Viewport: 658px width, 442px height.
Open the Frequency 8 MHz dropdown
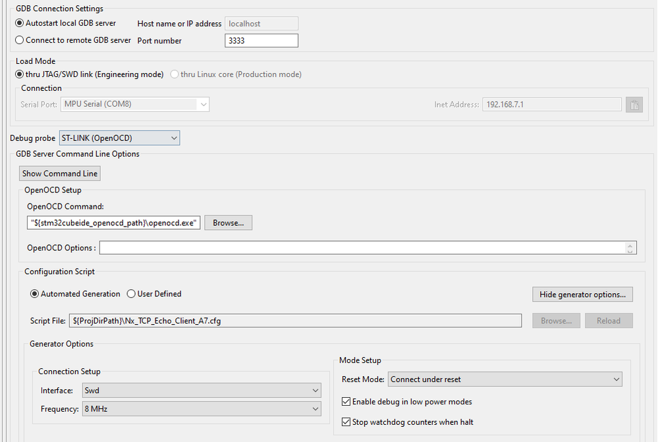point(202,409)
